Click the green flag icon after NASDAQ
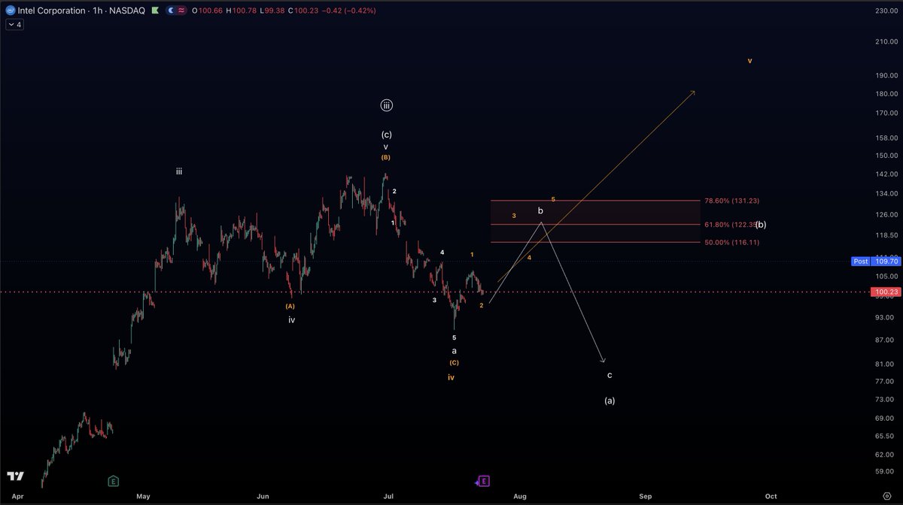 pos(154,11)
